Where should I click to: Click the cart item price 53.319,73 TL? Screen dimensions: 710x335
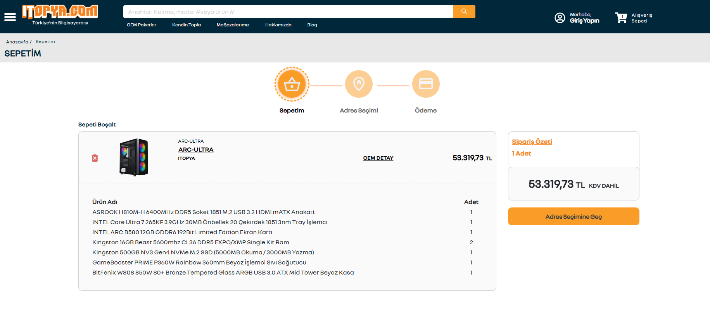(x=472, y=158)
